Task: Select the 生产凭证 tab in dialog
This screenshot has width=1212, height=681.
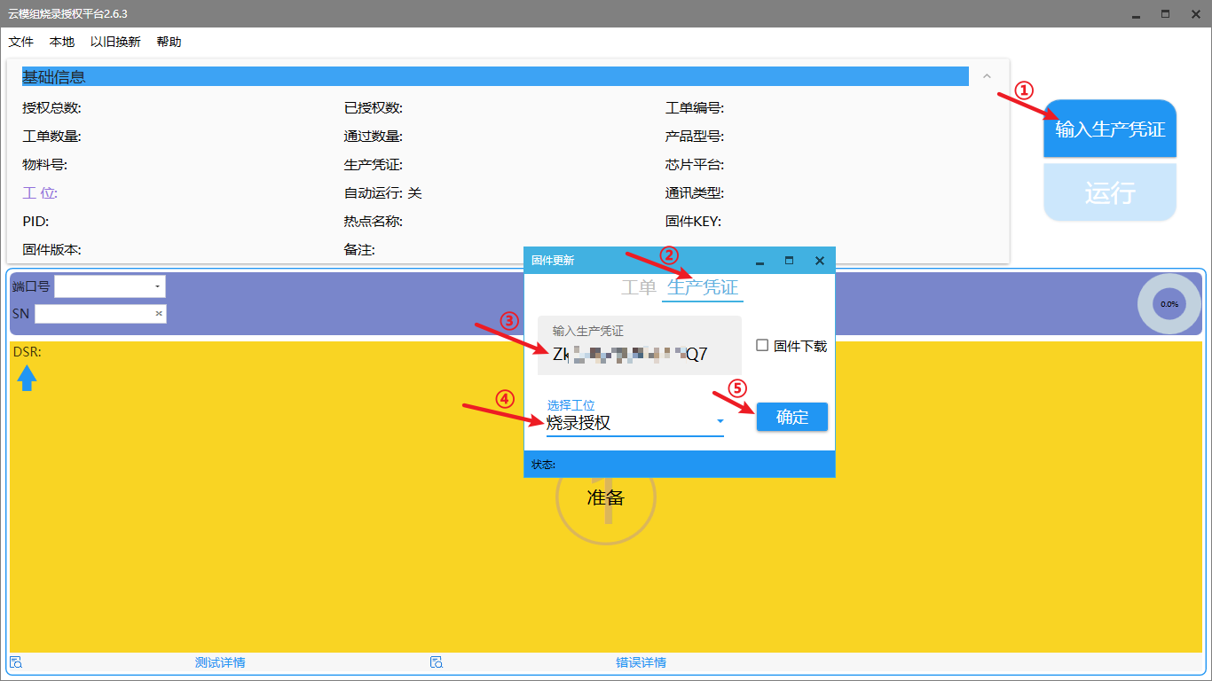Action: (703, 287)
